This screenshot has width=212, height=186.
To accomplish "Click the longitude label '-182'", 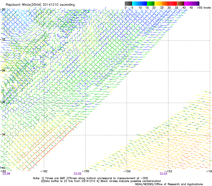I will tap(44, 171).
